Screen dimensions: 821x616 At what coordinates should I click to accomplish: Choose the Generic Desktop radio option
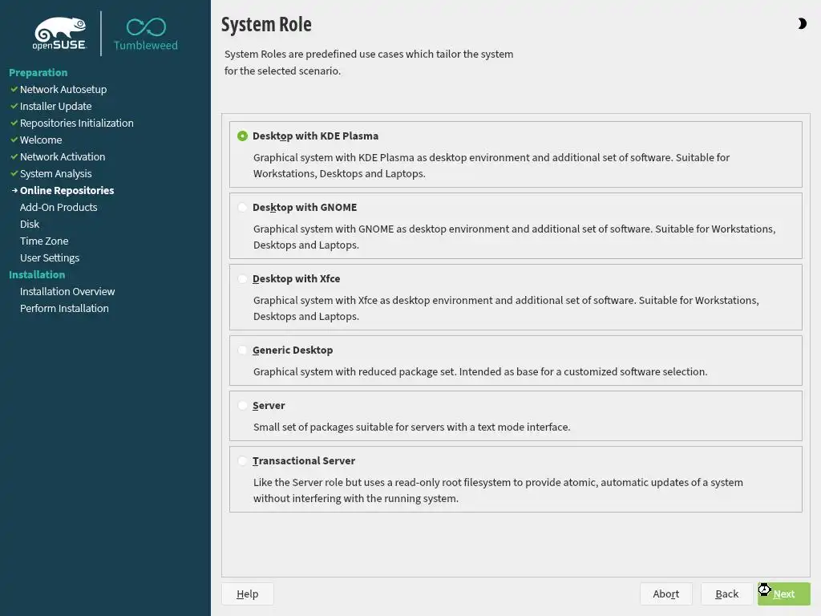[x=243, y=351]
